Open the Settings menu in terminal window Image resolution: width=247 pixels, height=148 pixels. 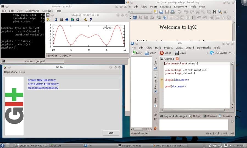coord(47,11)
